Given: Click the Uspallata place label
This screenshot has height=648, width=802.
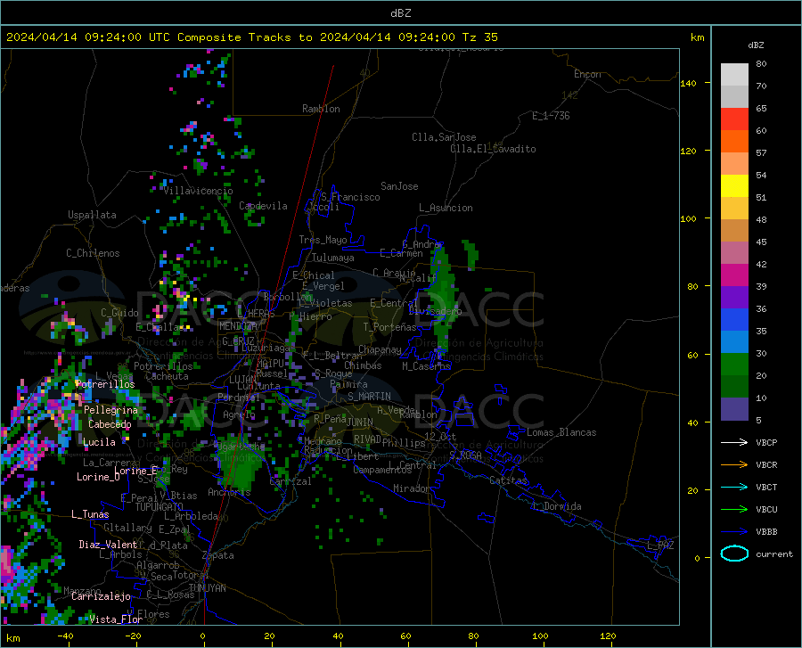Looking at the screenshot, I should pos(92,215).
